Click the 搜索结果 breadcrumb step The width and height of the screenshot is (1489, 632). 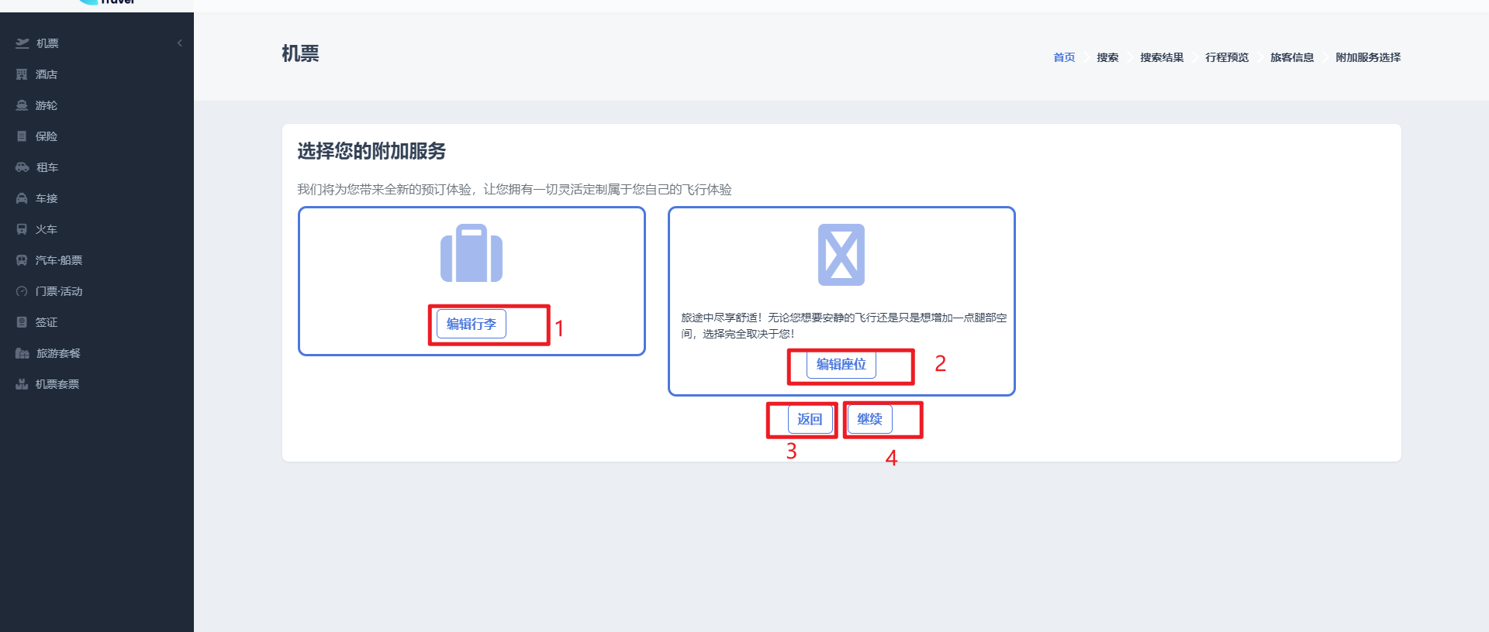(1162, 57)
